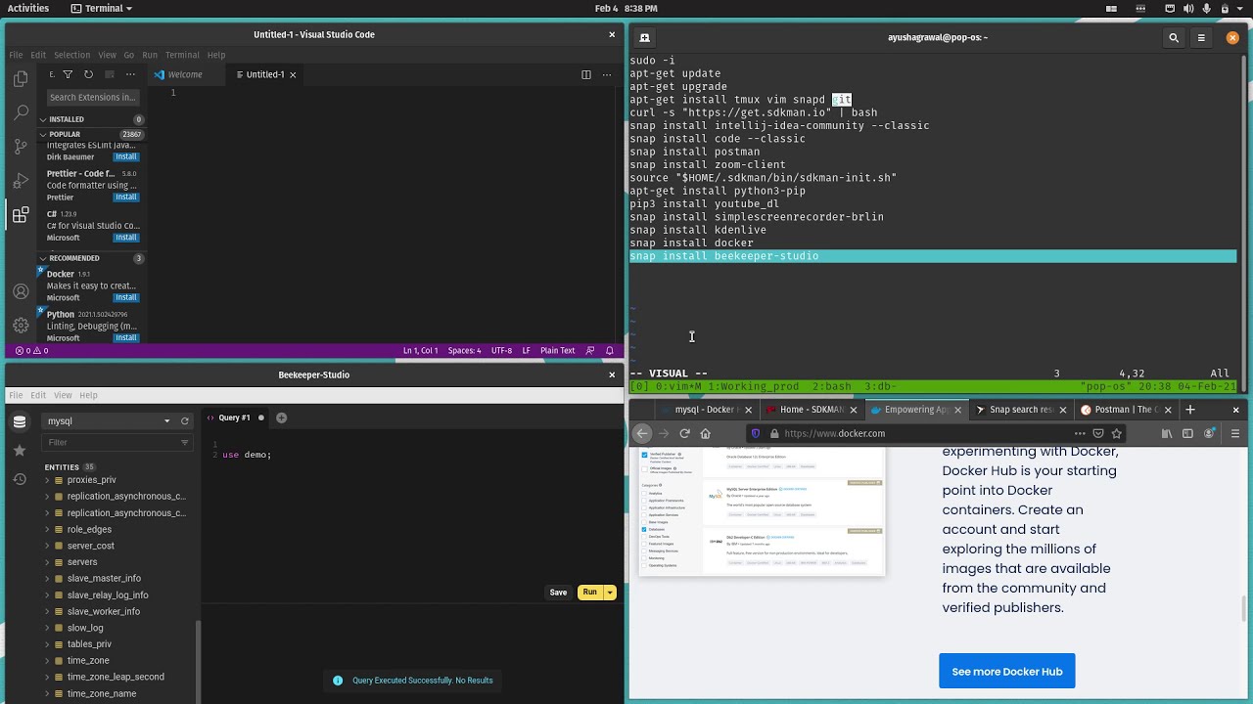Run the query in Beekeeper
Viewport: 1253px width, 704px height.
pos(589,593)
